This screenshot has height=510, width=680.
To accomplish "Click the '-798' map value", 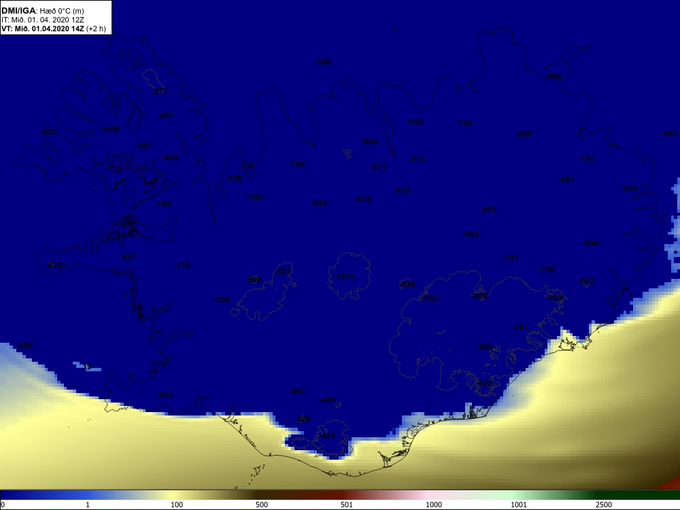I will pyautogui.click(x=547, y=269).
